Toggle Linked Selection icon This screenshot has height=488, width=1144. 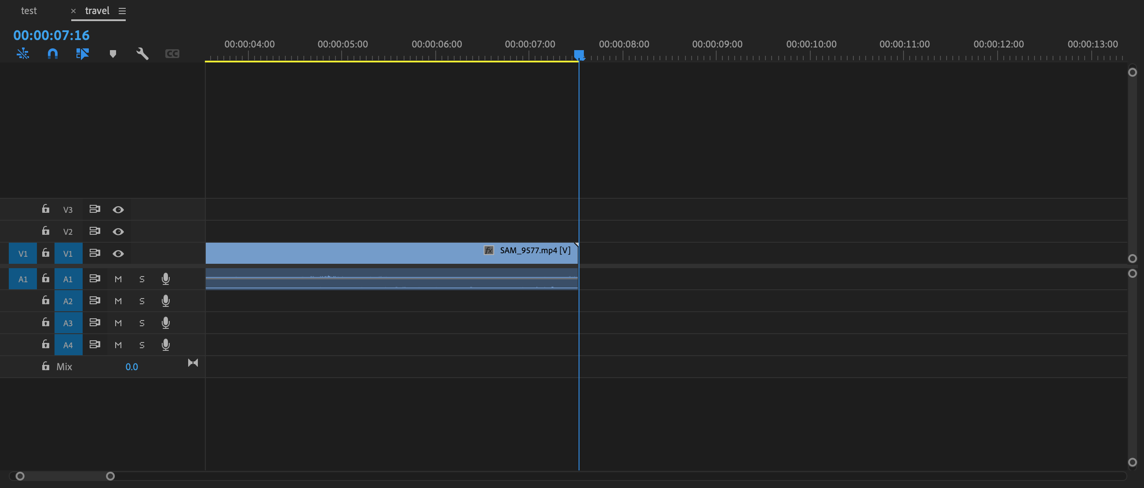point(82,54)
